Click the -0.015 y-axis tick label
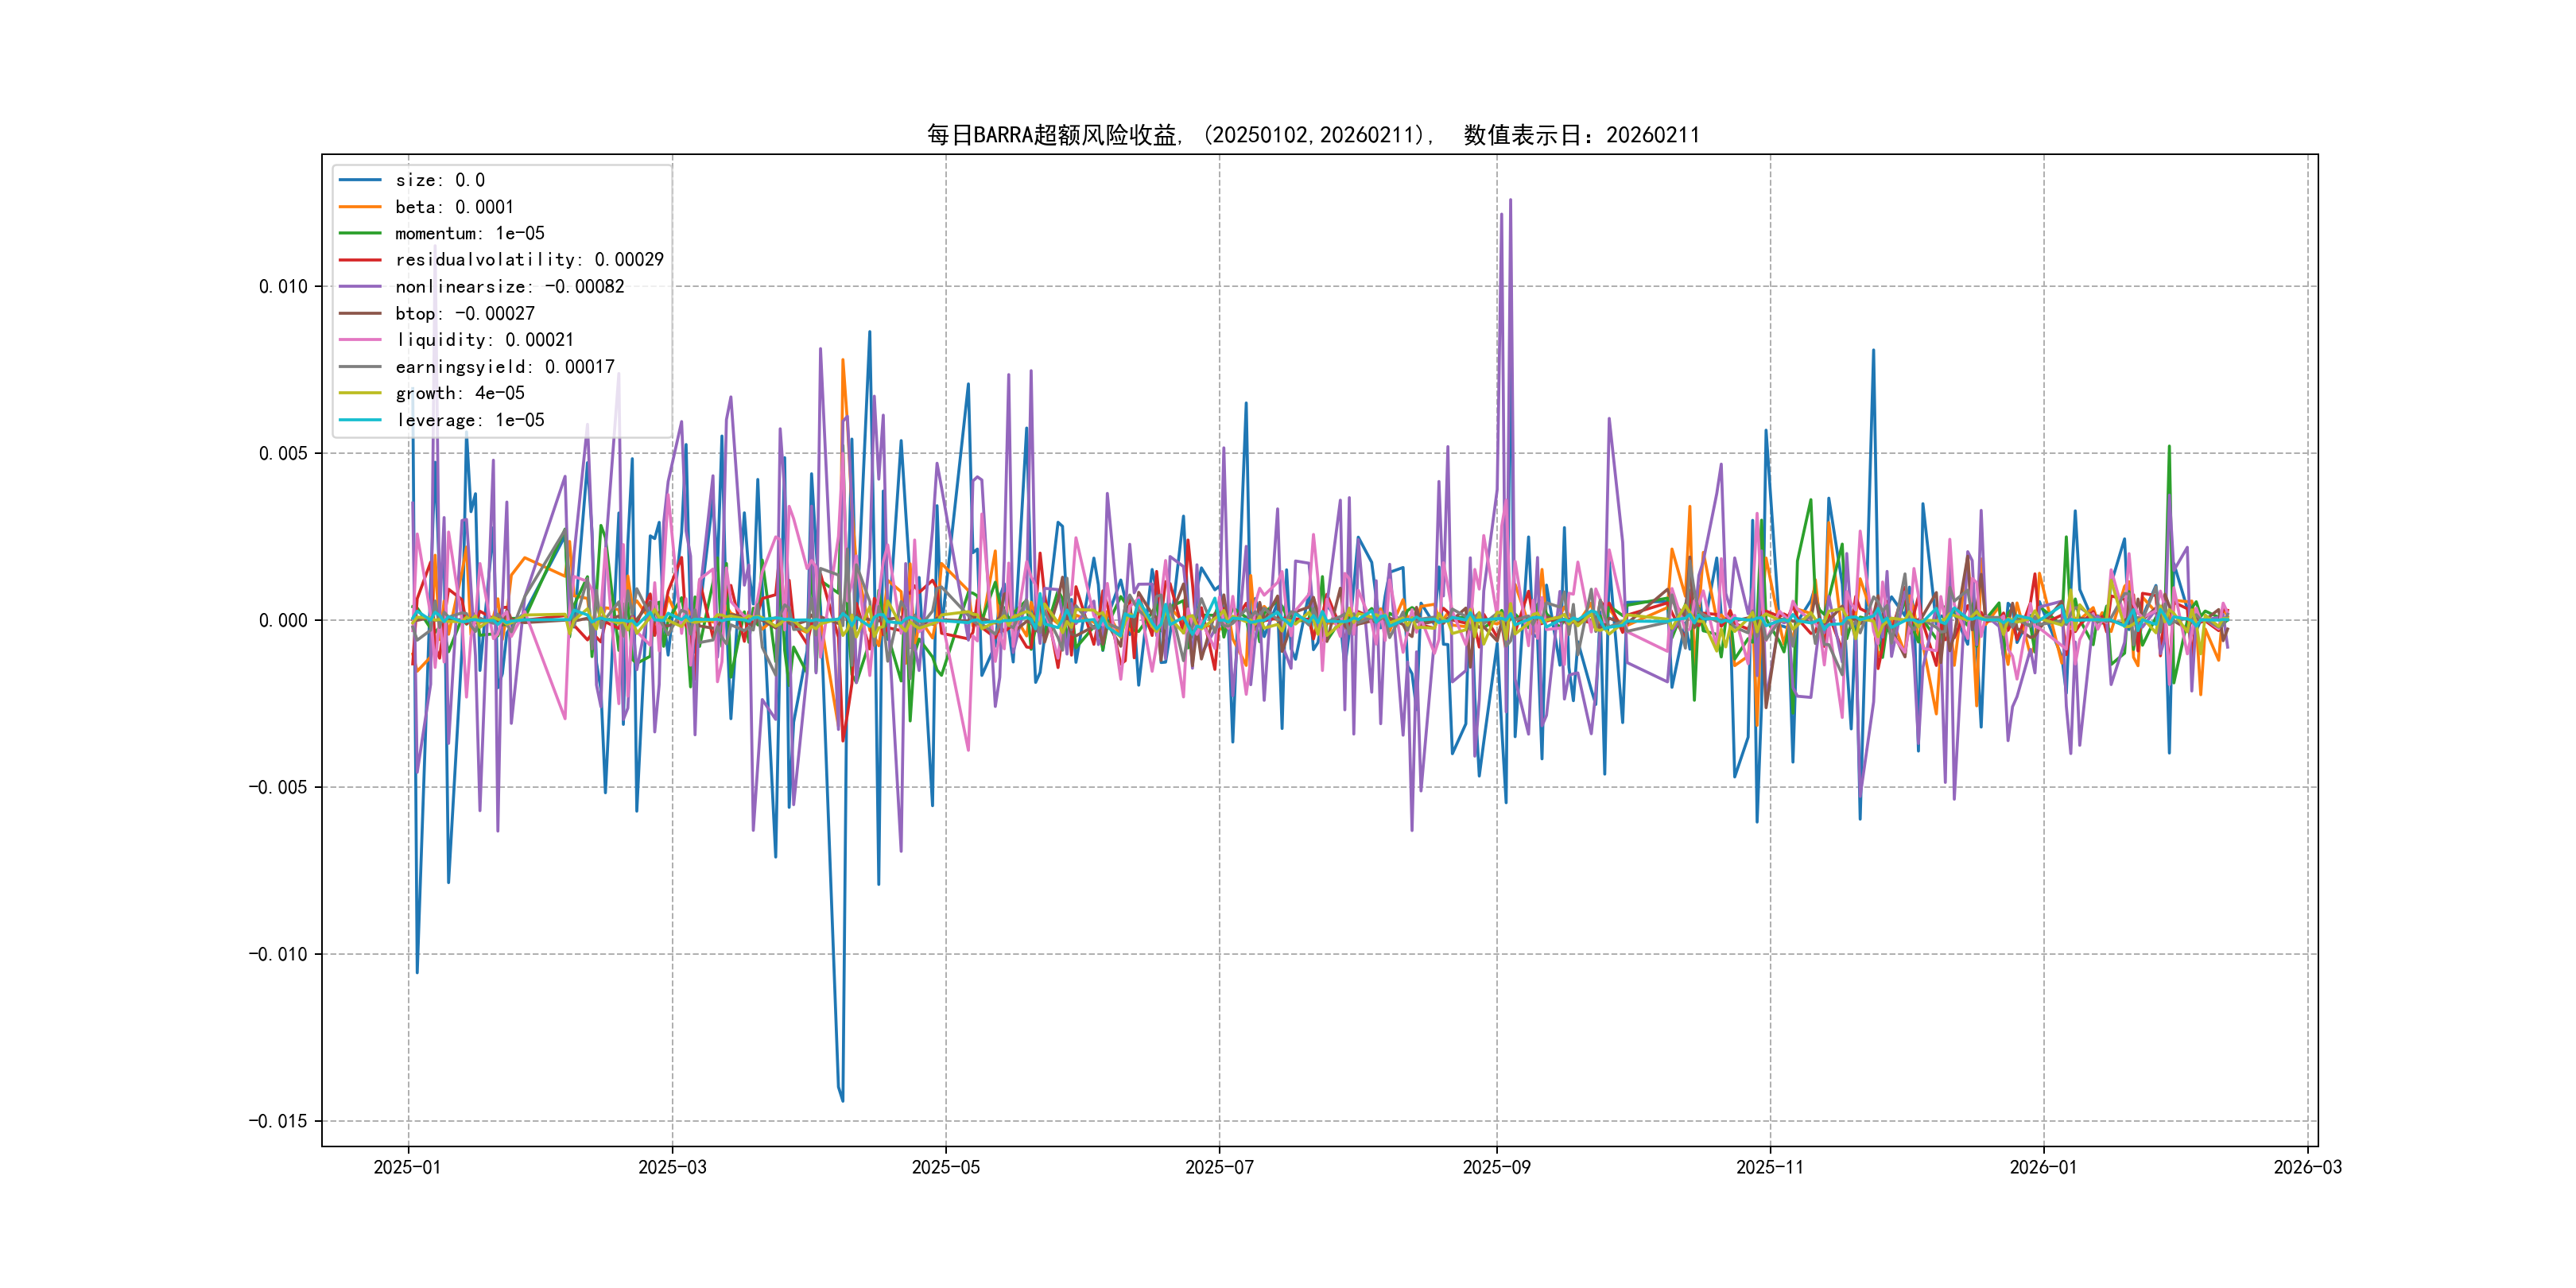The height and width of the screenshot is (1288, 2576). [x=278, y=1121]
